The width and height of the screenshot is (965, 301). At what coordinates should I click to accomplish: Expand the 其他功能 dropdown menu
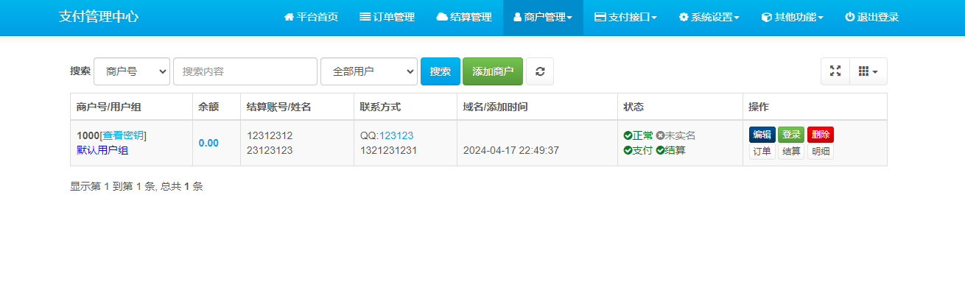point(792,17)
